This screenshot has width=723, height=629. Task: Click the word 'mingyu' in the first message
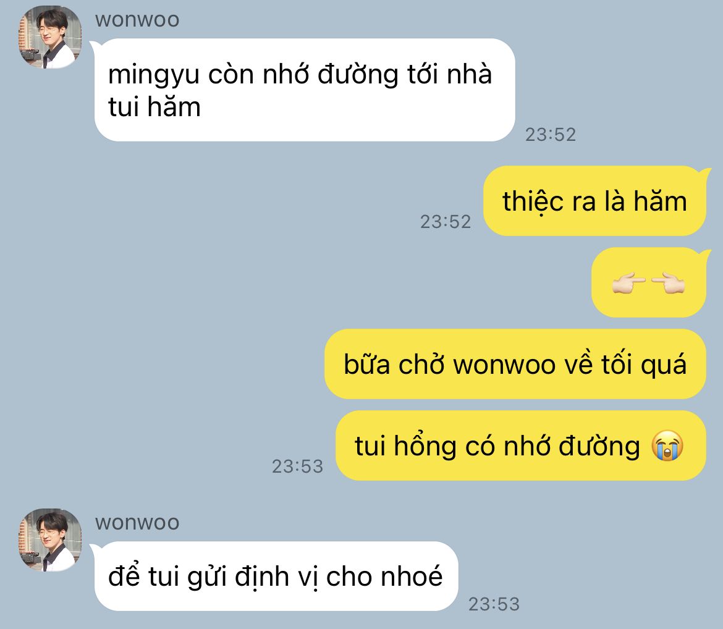153,76
